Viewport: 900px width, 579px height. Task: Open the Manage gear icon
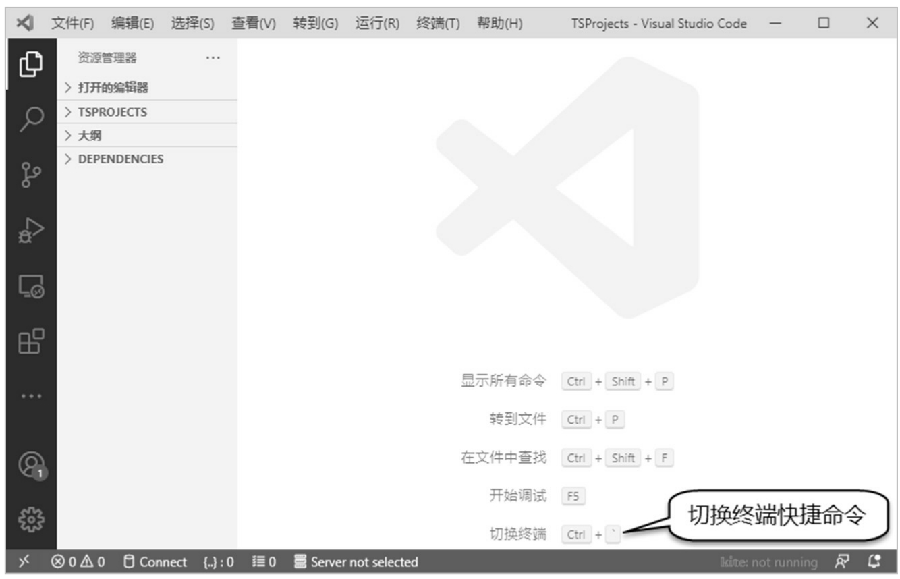coord(31,520)
